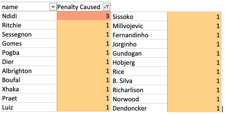This screenshot has width=225, height=114.
Task: Click the Xhaka name cell
Action: (29, 89)
